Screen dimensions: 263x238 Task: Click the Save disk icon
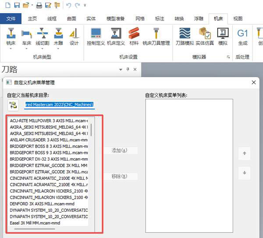(x=17, y=5)
